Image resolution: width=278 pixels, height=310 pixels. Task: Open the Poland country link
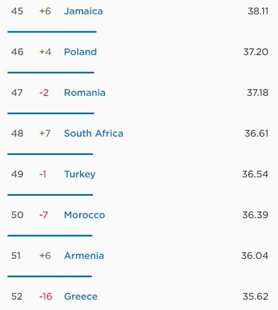80,52
